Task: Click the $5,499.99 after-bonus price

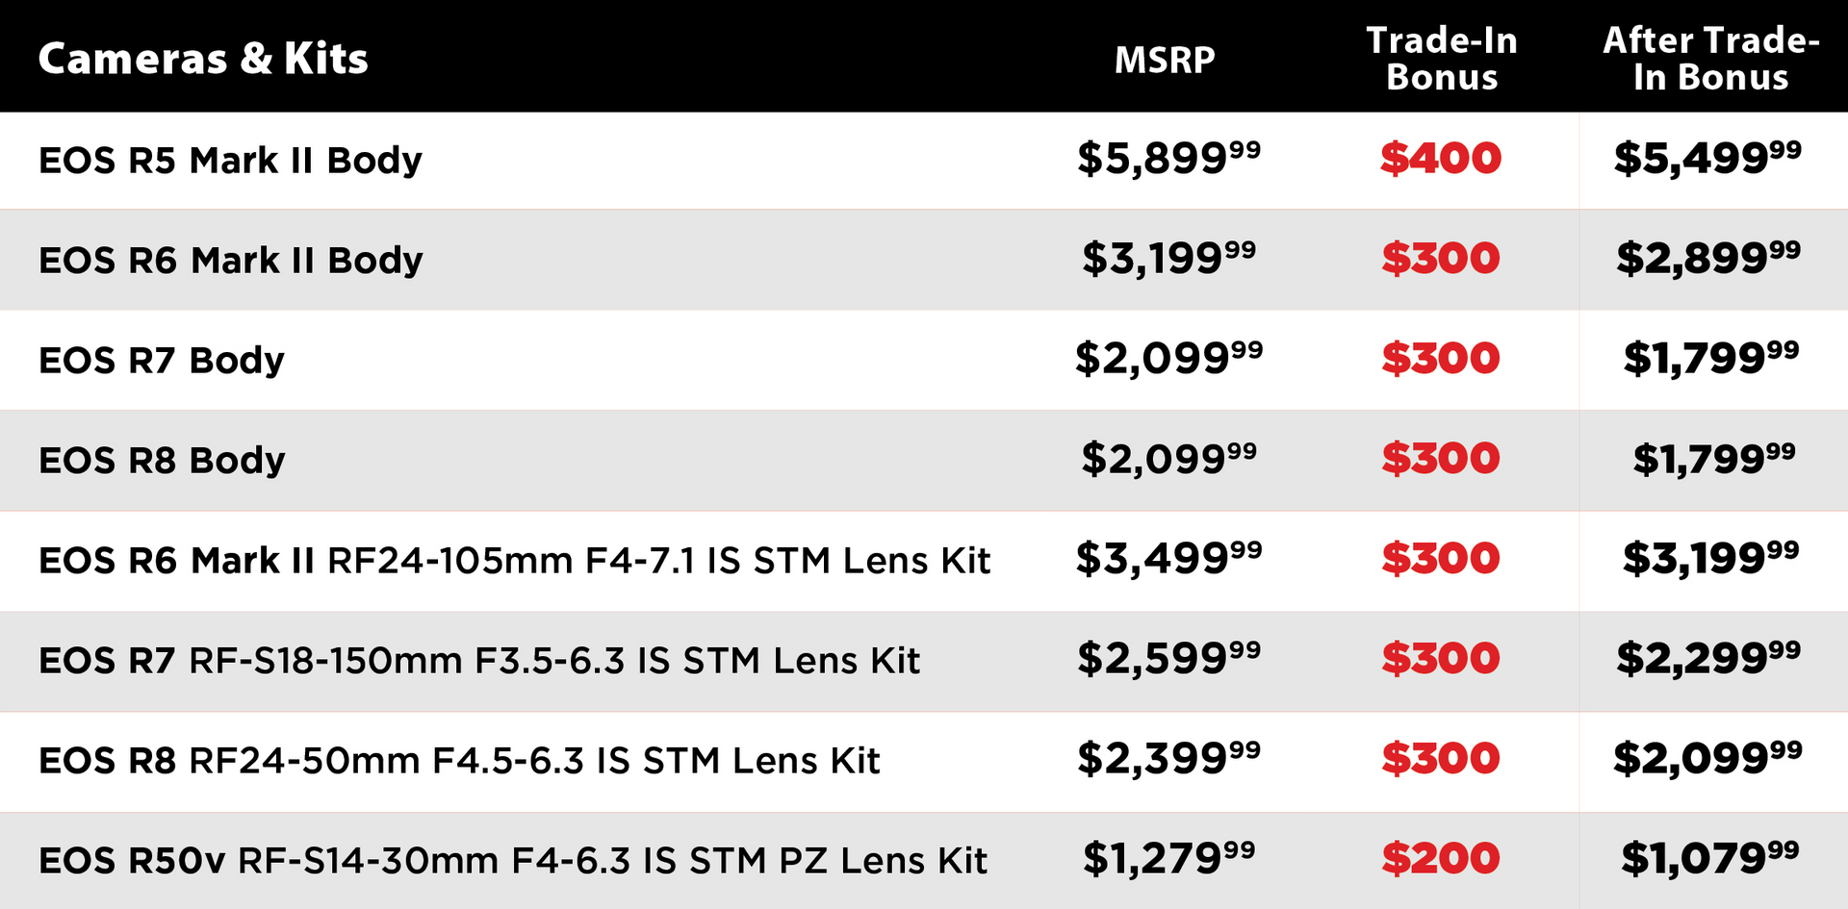Action: pos(1707,159)
